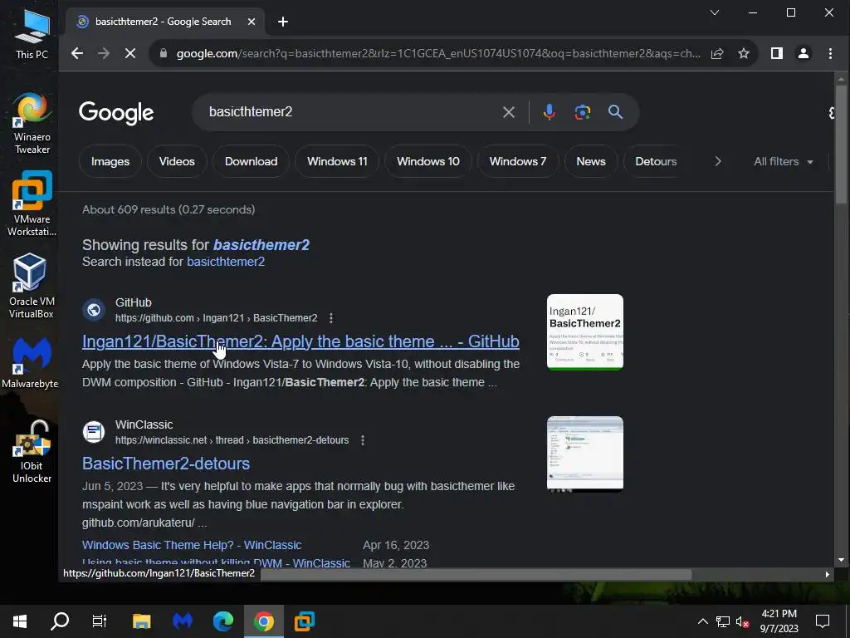Image resolution: width=850 pixels, height=638 pixels.
Task: Open Oracle VM VirtualBox desktop shortcut
Action: click(32, 286)
